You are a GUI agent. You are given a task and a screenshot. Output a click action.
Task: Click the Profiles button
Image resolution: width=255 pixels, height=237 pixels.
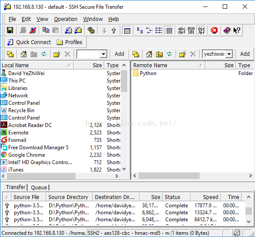(x=69, y=42)
